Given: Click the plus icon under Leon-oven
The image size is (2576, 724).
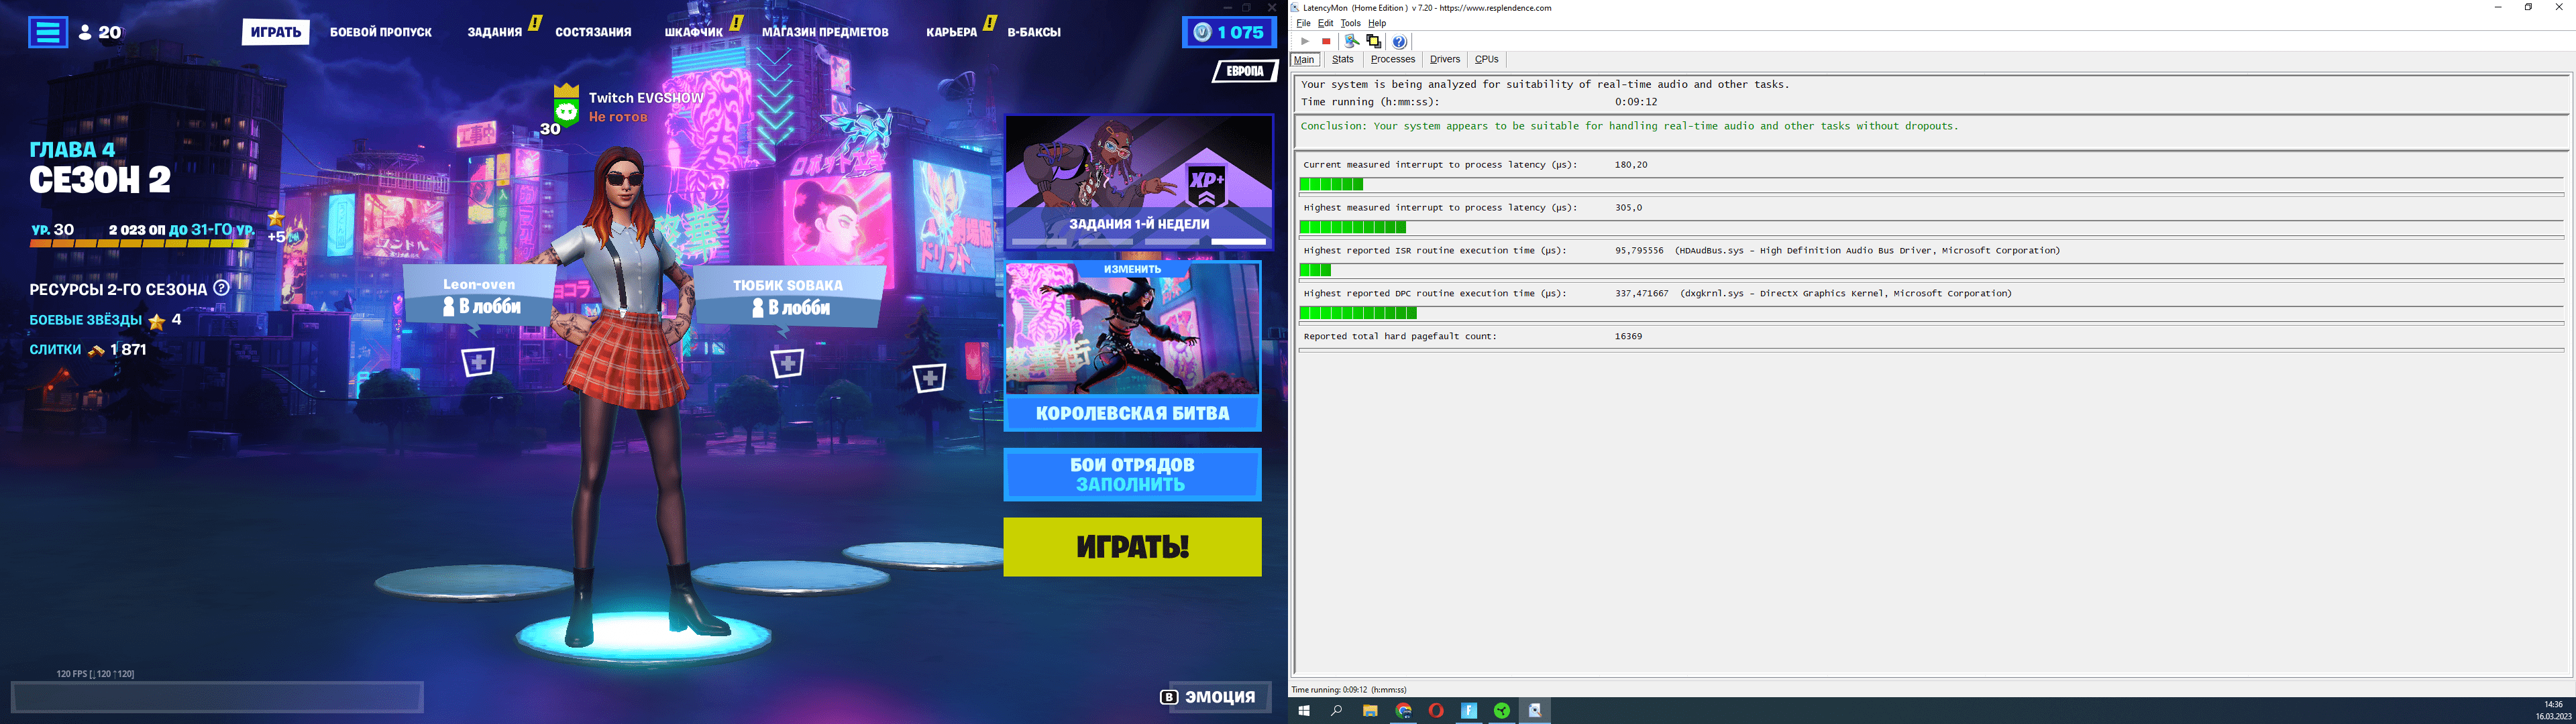Looking at the screenshot, I should click(478, 362).
